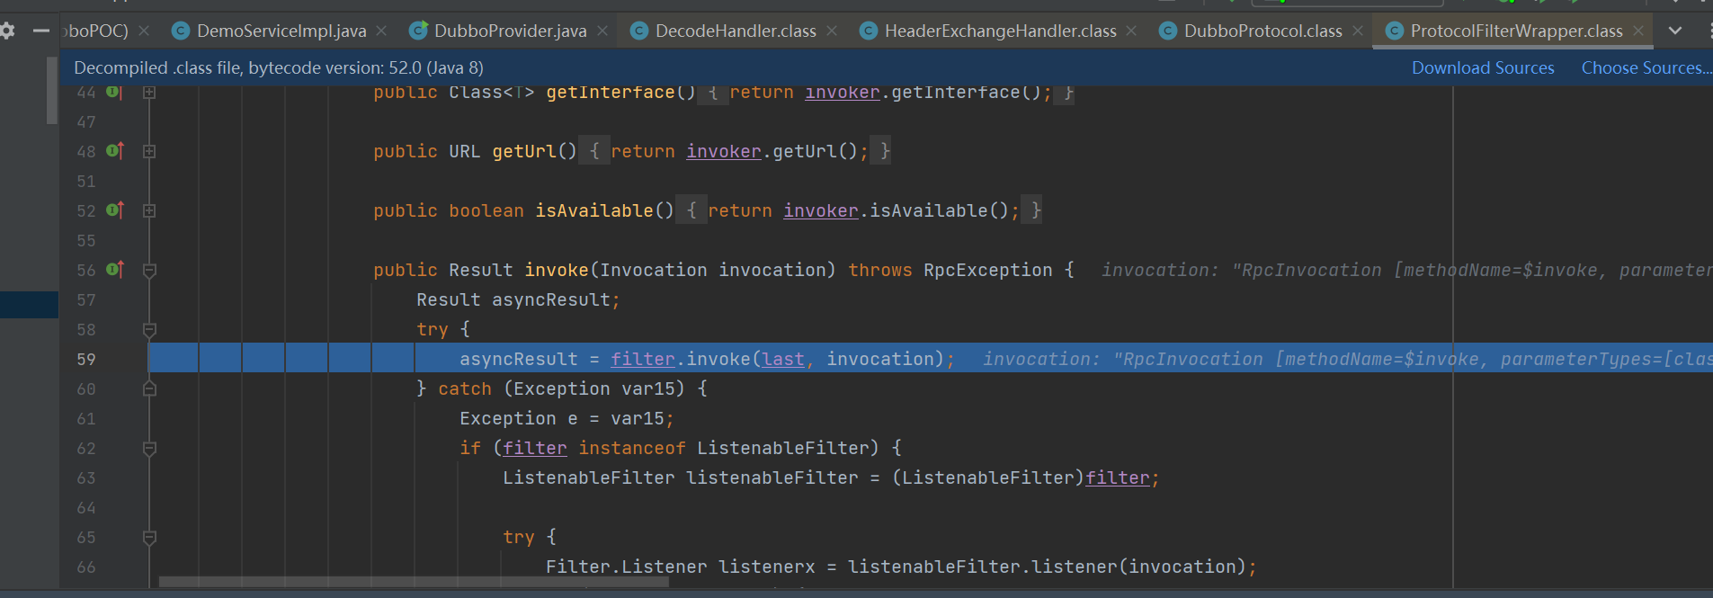Click 'invoker' in the getUrl line
This screenshot has height=598, width=1713.
(724, 151)
